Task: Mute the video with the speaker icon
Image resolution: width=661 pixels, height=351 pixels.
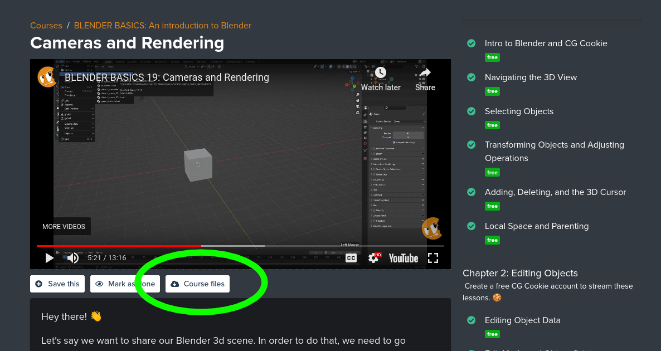Action: [73, 258]
